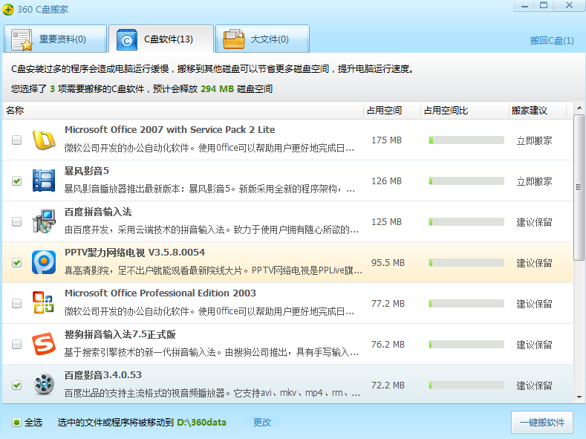Uncheck the PPTV聚力网络电视 checkbox
586x439 pixels.
click(x=16, y=262)
